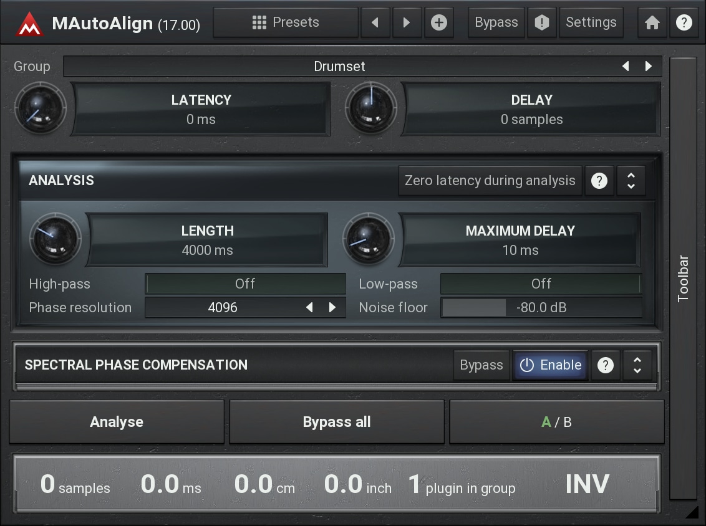
Task: Click the MAutoAlign logo icon
Action: [x=29, y=24]
